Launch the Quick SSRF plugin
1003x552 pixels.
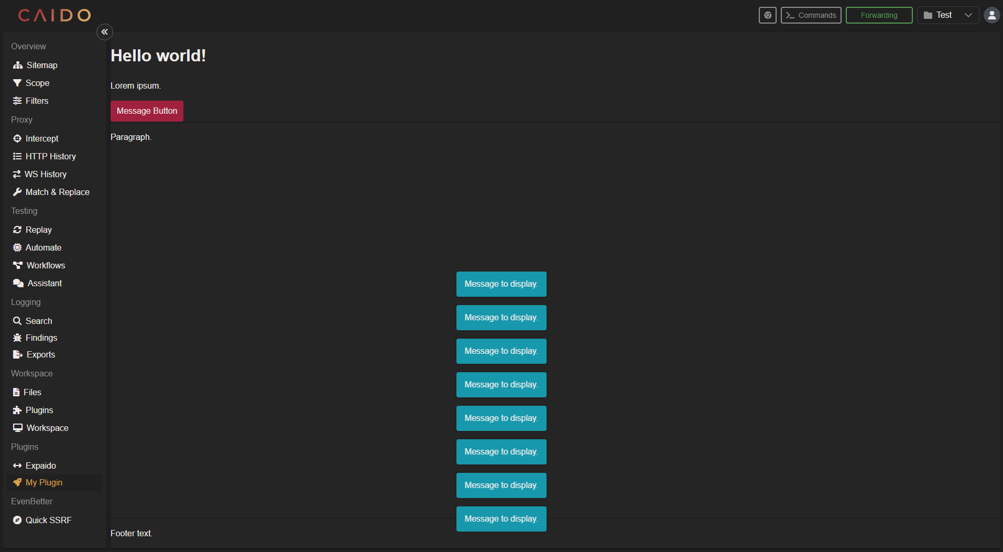pyautogui.click(x=48, y=520)
